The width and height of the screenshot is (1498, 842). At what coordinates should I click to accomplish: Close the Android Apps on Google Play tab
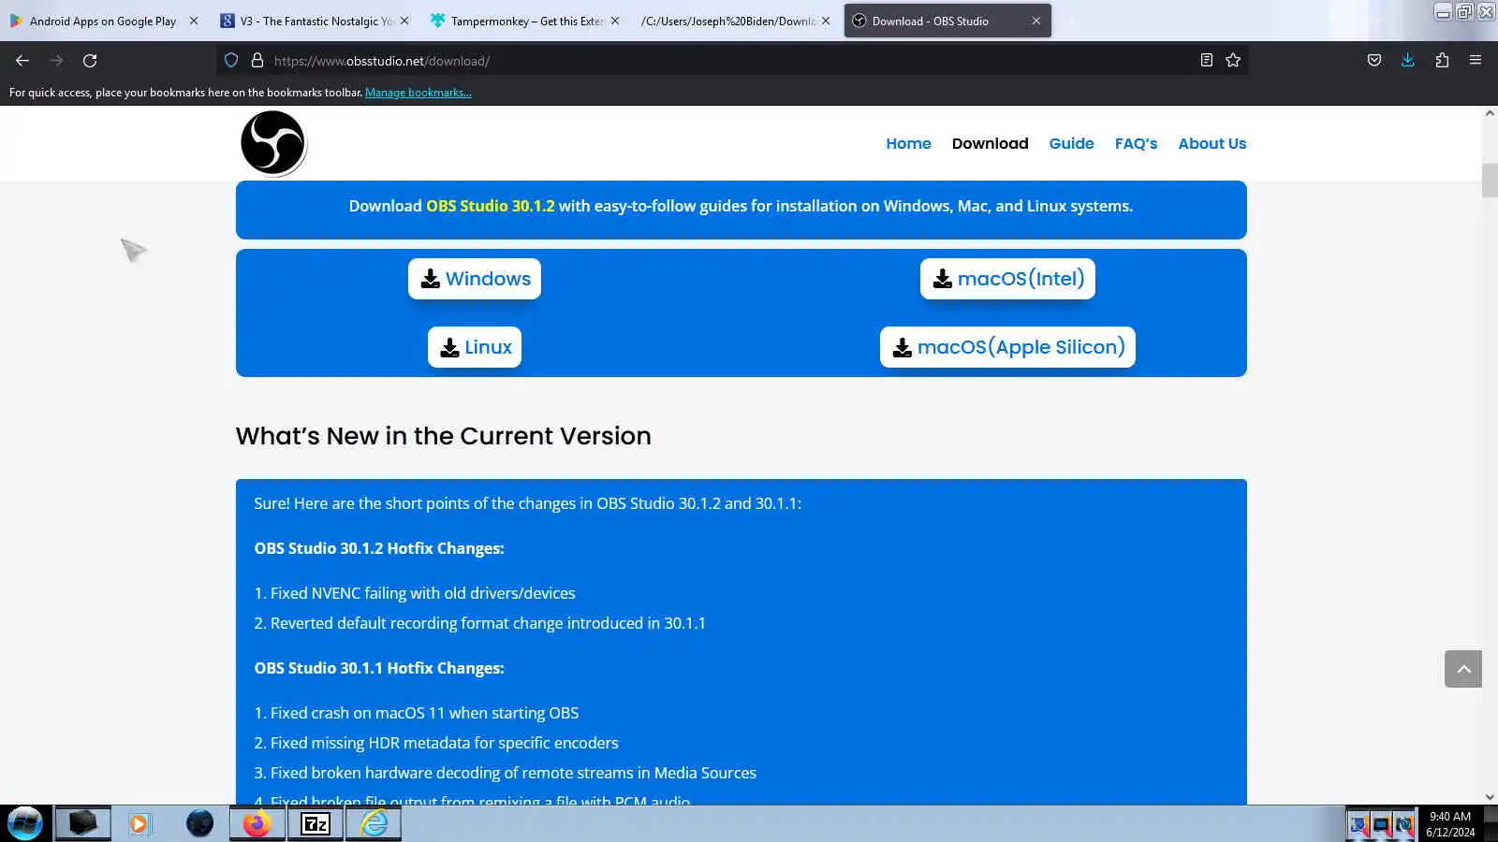click(x=194, y=21)
